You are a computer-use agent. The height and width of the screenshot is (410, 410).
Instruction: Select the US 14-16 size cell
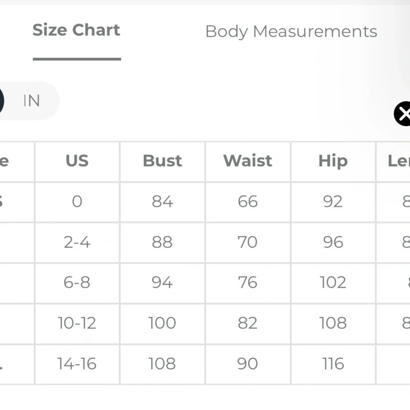click(77, 364)
